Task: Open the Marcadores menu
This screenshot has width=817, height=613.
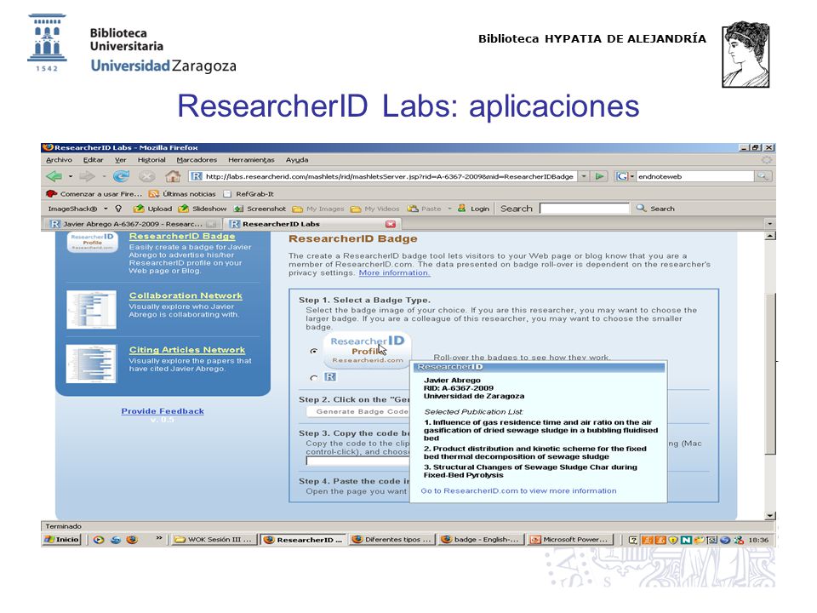Action: pos(197,160)
